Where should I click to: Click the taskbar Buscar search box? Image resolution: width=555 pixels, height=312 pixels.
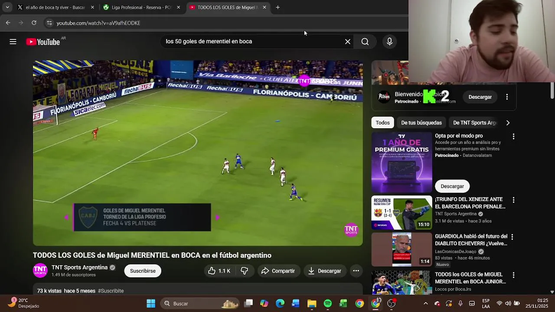199,303
